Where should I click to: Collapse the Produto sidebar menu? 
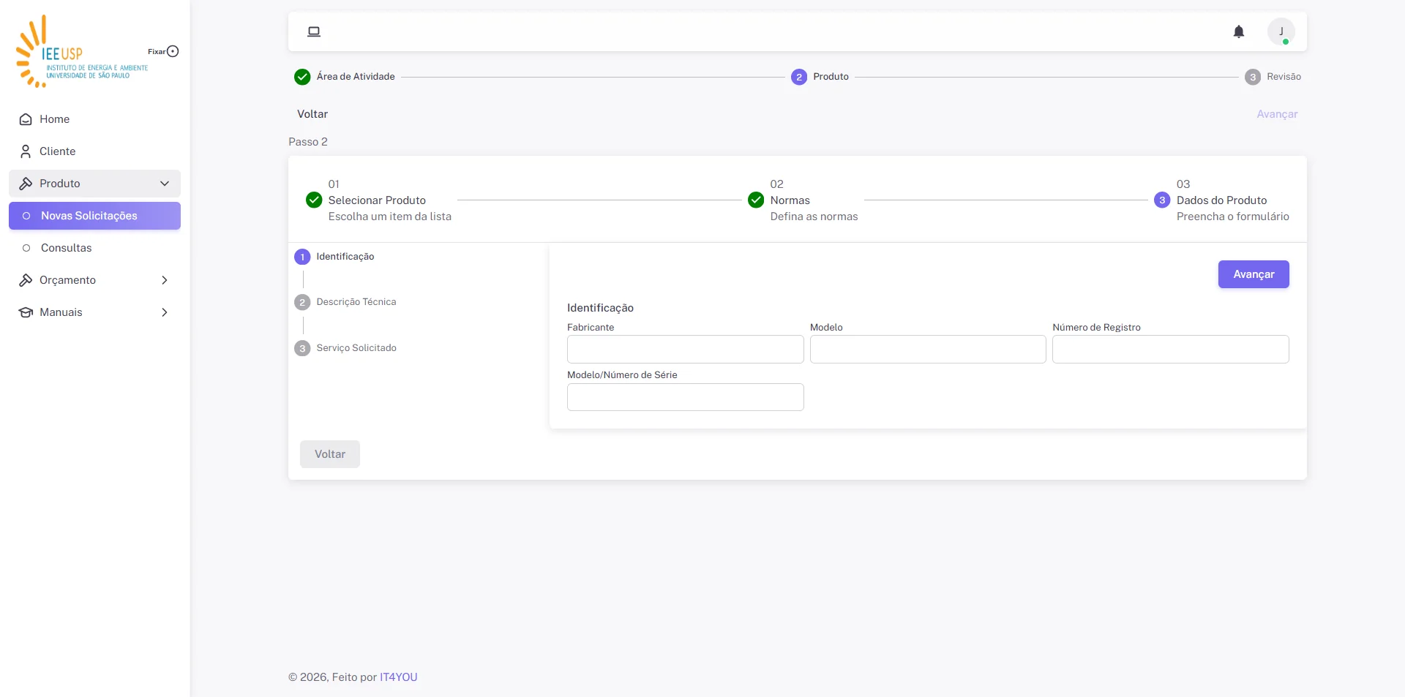point(94,184)
